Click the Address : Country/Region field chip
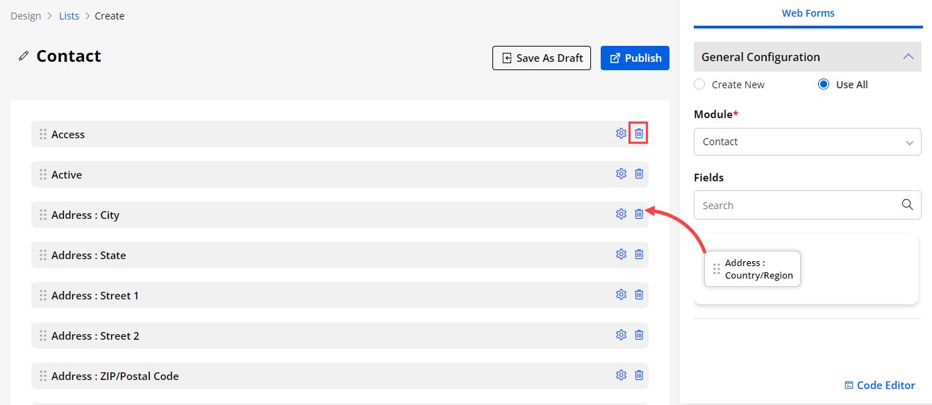Image resolution: width=932 pixels, height=405 pixels. pyautogui.click(x=753, y=269)
